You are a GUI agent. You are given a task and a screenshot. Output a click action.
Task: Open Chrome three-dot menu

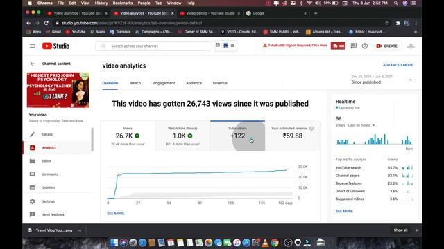tap(416, 23)
